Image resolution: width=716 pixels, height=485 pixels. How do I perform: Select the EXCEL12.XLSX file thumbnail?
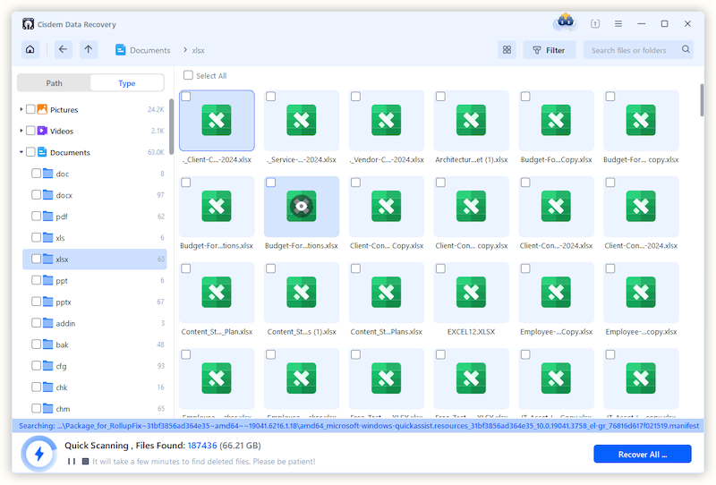pos(472,293)
